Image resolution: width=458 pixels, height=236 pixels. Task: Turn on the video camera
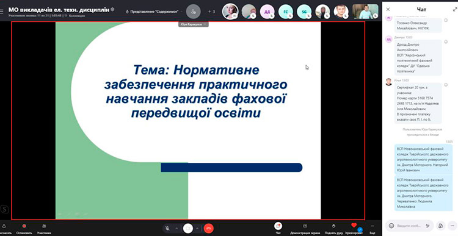point(188,229)
